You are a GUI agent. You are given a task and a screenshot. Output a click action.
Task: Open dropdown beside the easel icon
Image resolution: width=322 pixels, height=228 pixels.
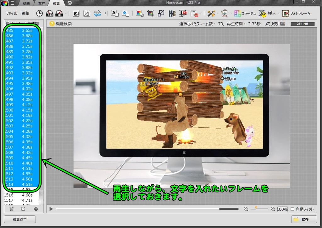(x=231, y=13)
